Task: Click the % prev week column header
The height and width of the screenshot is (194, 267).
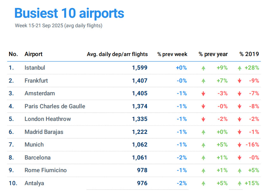Action: click(172, 54)
